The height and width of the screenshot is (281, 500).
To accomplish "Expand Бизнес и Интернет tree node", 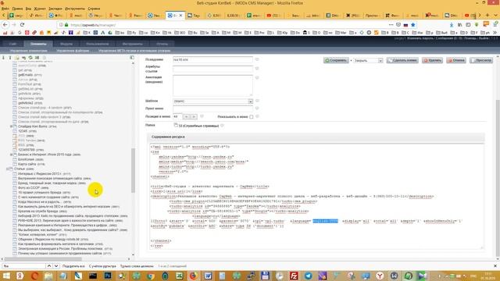I will (x=11, y=155).
